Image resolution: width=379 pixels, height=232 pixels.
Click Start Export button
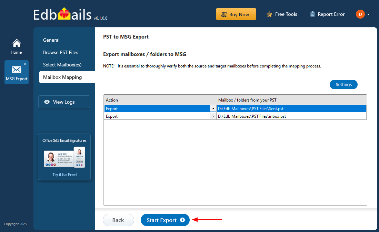click(x=165, y=220)
